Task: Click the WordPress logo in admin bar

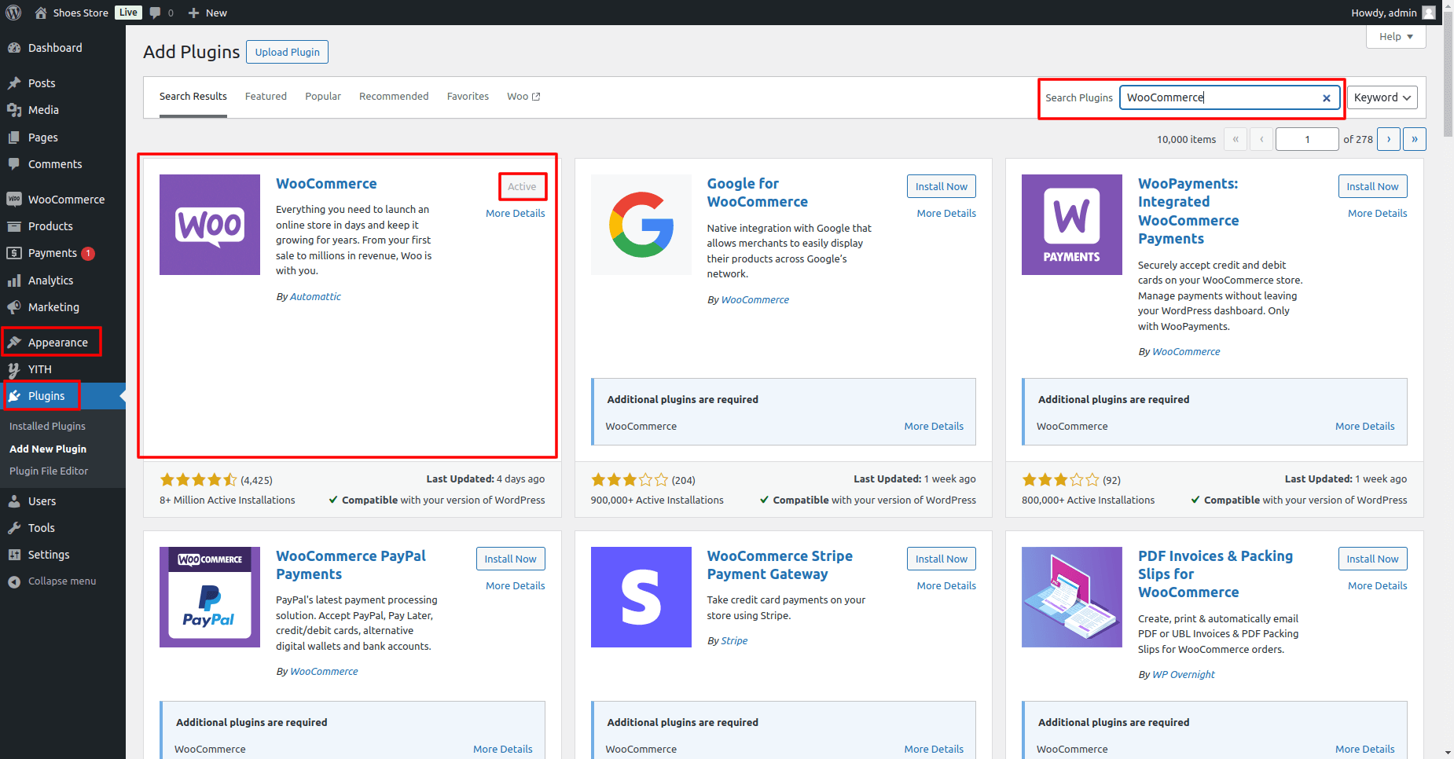Action: click(x=13, y=13)
